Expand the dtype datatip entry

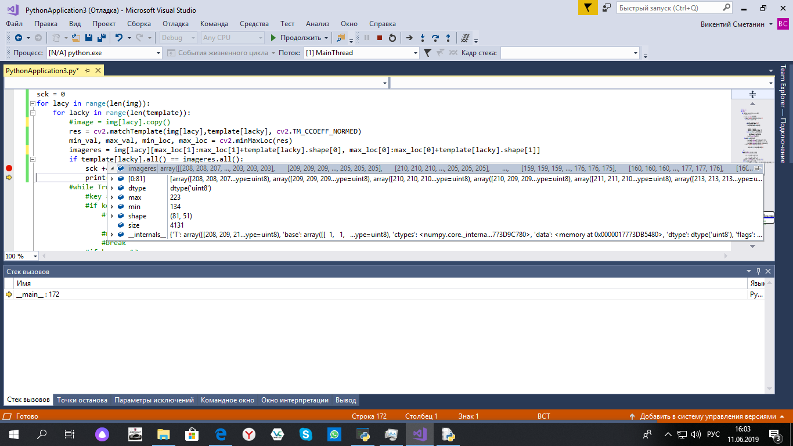113,188
